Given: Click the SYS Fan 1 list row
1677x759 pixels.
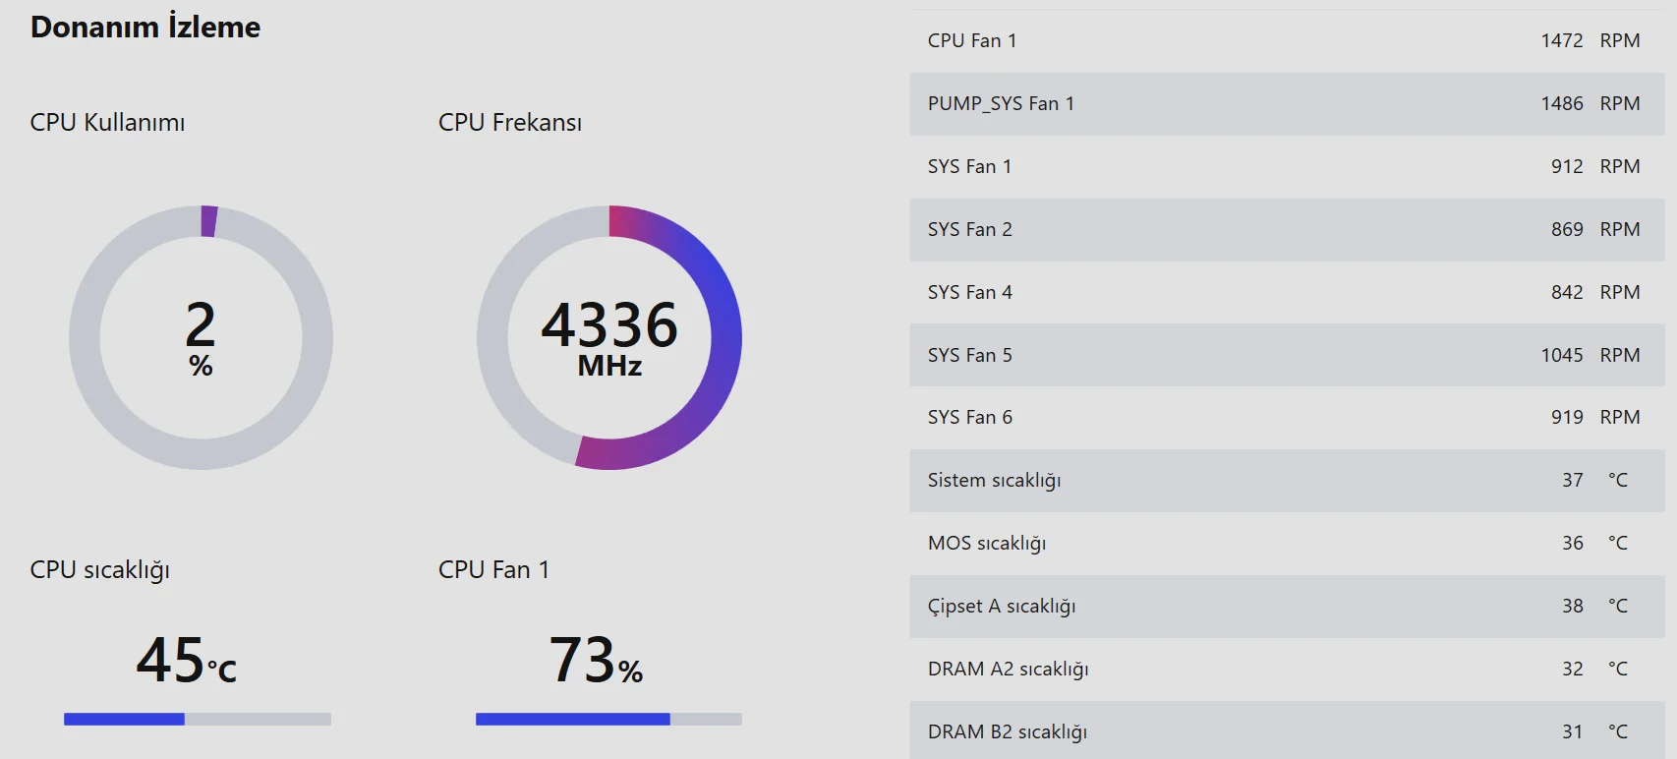Looking at the screenshot, I should point(1288,167).
